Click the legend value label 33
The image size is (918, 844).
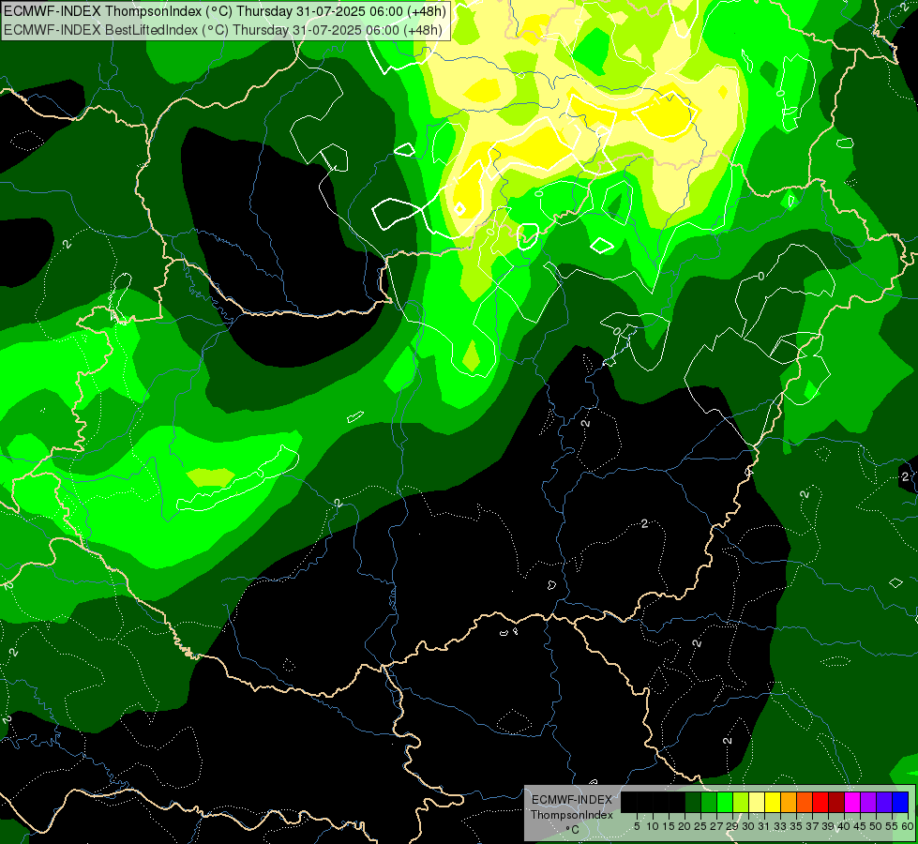click(x=780, y=826)
